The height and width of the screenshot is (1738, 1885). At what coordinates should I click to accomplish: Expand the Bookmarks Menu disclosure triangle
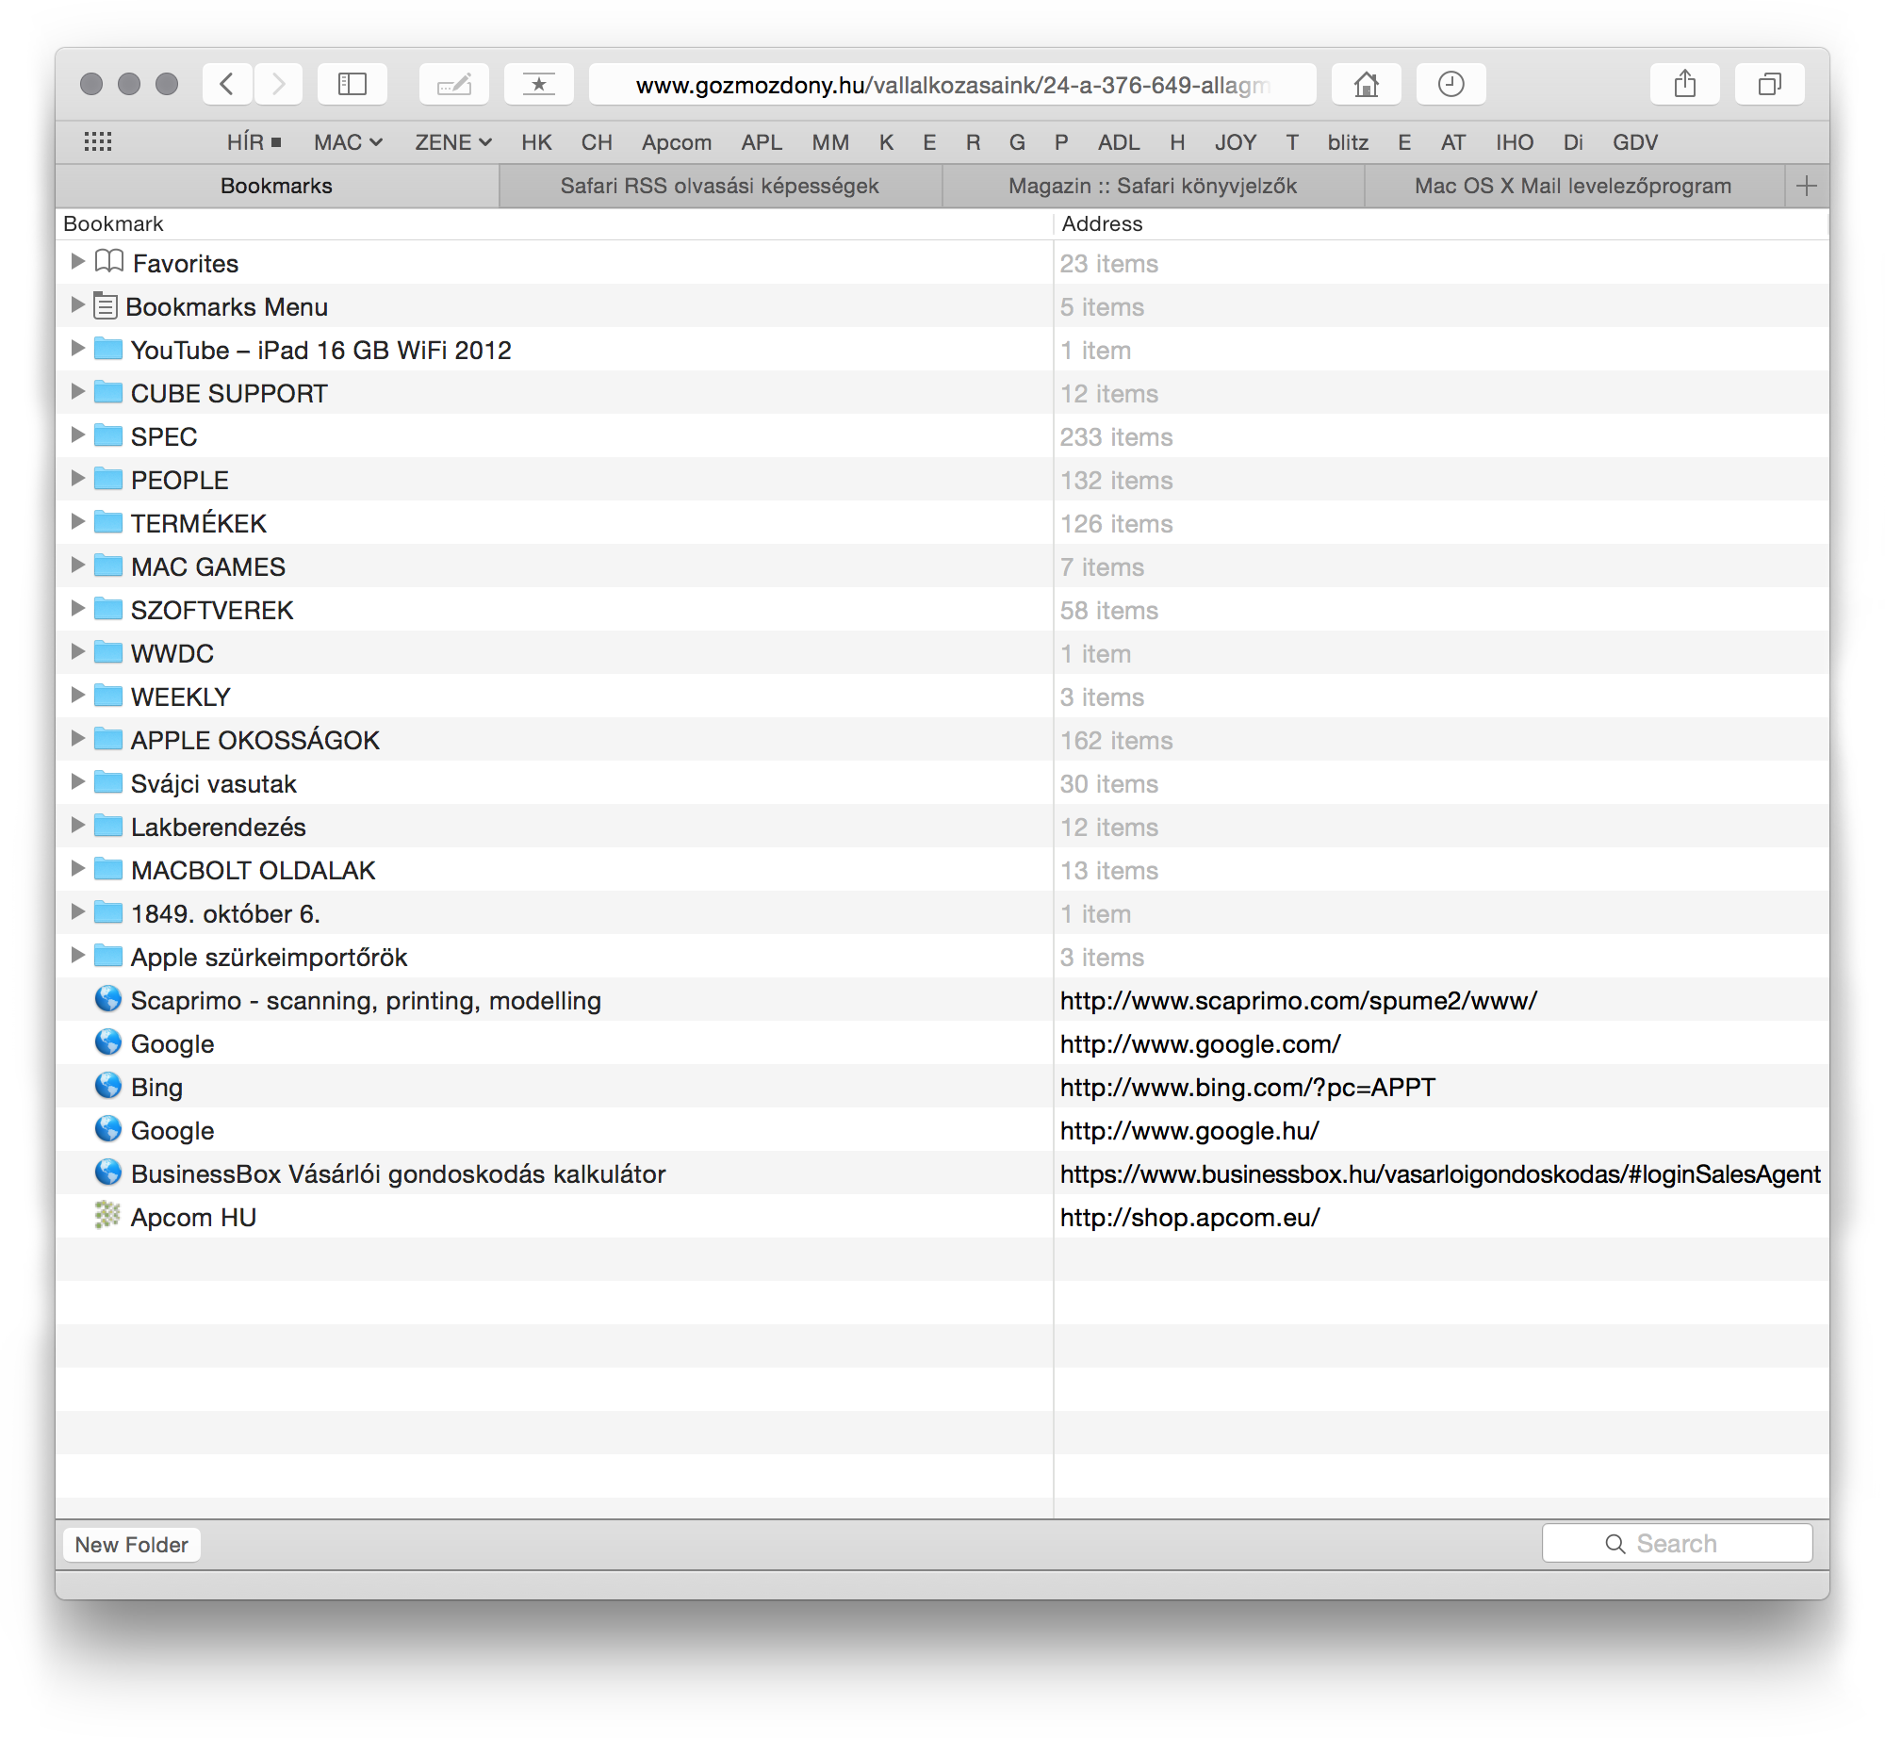tap(77, 304)
